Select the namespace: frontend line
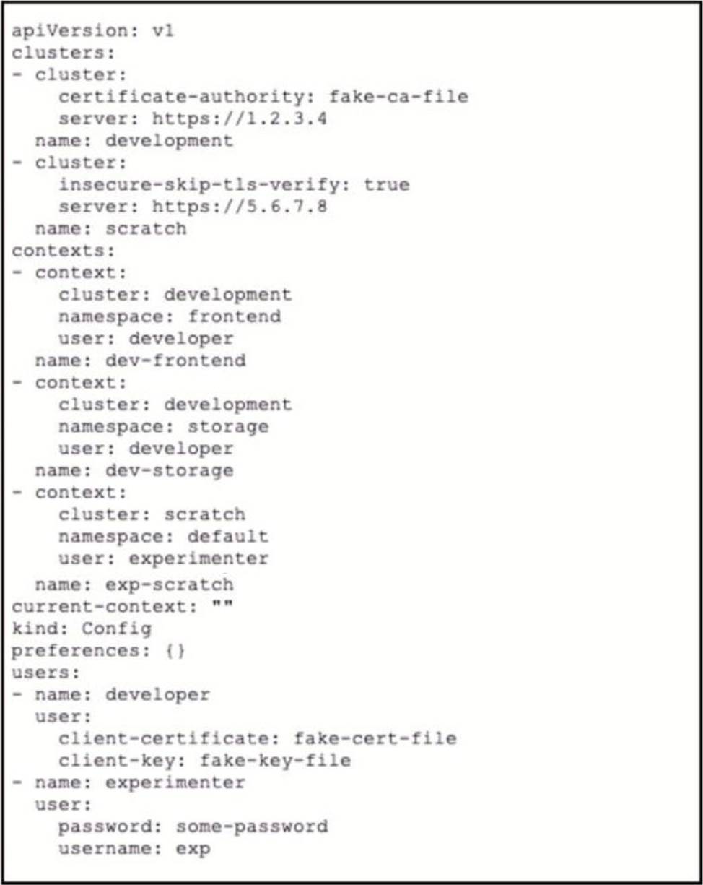Screen dimensions: 703x885 (170, 316)
